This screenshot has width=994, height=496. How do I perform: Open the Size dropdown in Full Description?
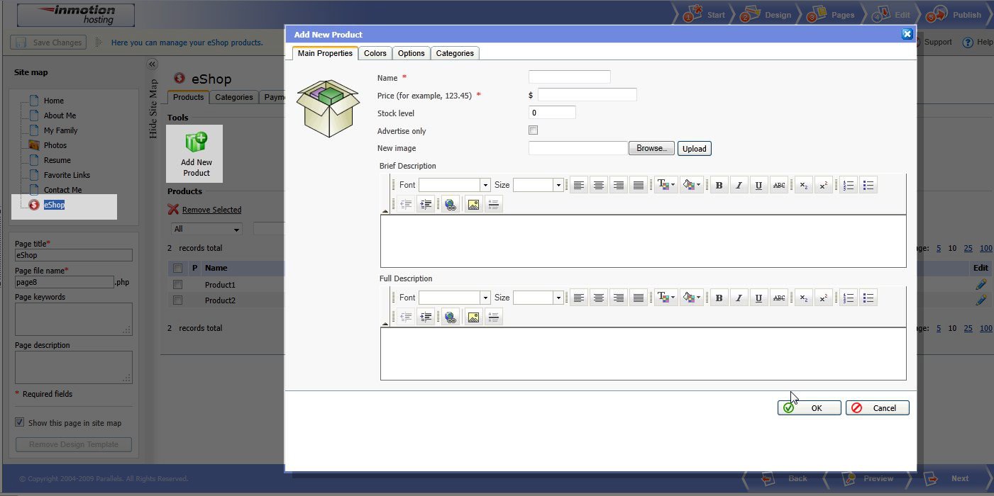pyautogui.click(x=558, y=298)
